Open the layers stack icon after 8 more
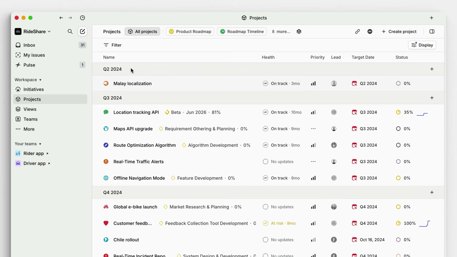Screen dimensions: 457x257 (299, 31)
